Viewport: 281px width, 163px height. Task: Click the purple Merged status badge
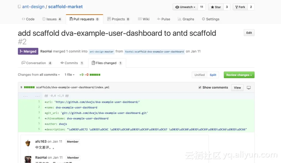[x=28, y=51]
